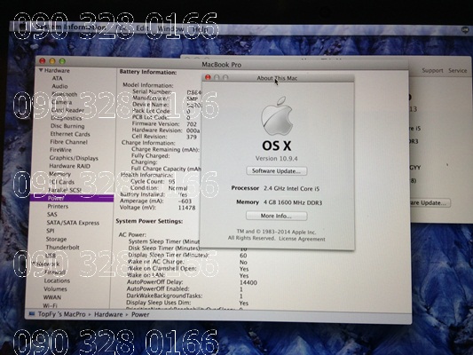Click TopFy's MacPro computer icon in path bar
The height and width of the screenshot is (355, 473).
point(32,314)
